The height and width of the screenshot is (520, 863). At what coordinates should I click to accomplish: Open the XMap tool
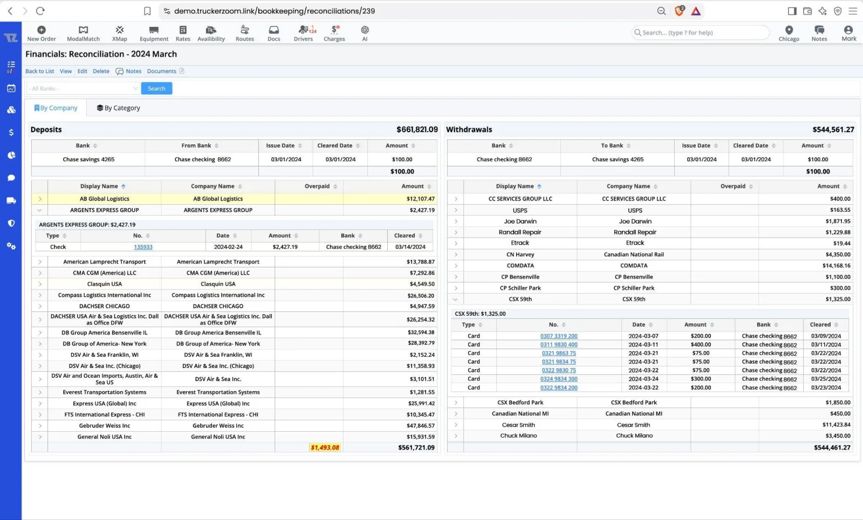(120, 33)
